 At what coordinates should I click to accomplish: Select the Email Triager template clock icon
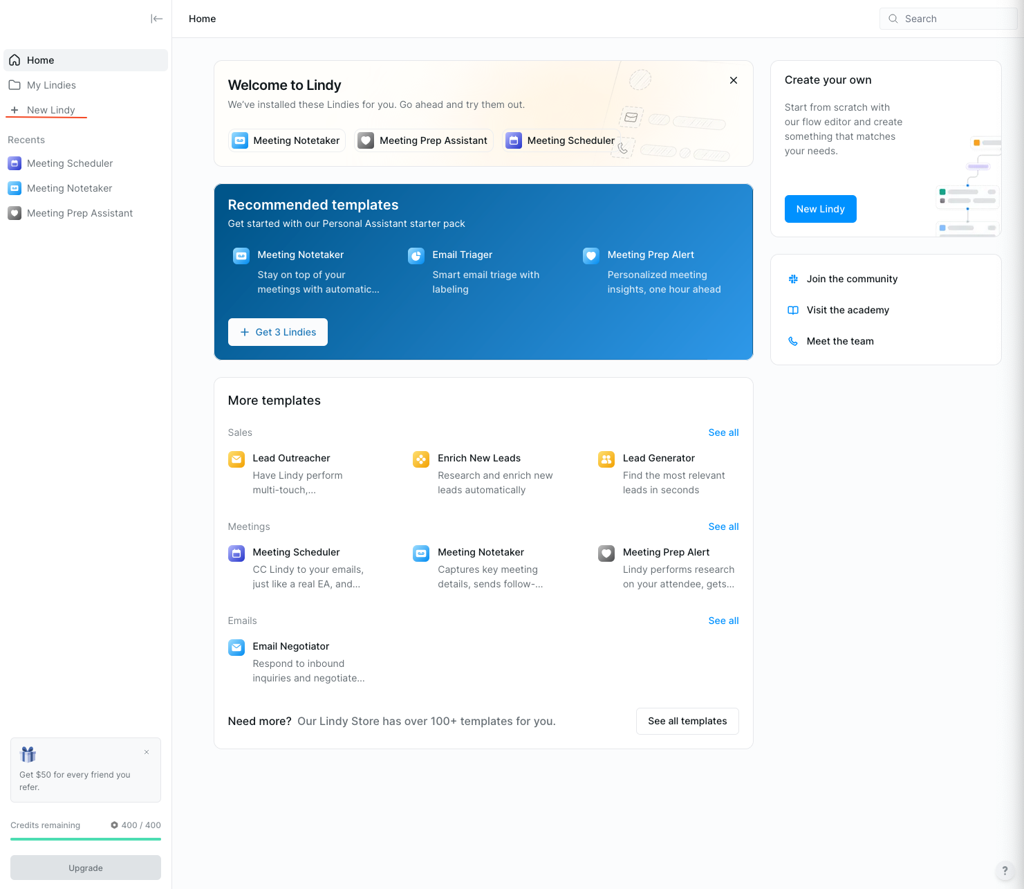416,255
